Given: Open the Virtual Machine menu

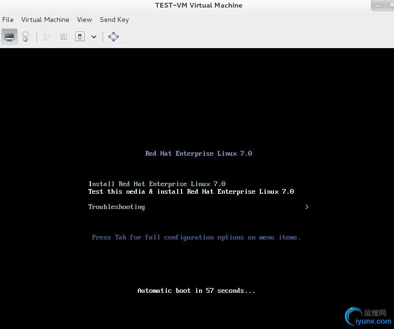Looking at the screenshot, I should pyautogui.click(x=45, y=20).
